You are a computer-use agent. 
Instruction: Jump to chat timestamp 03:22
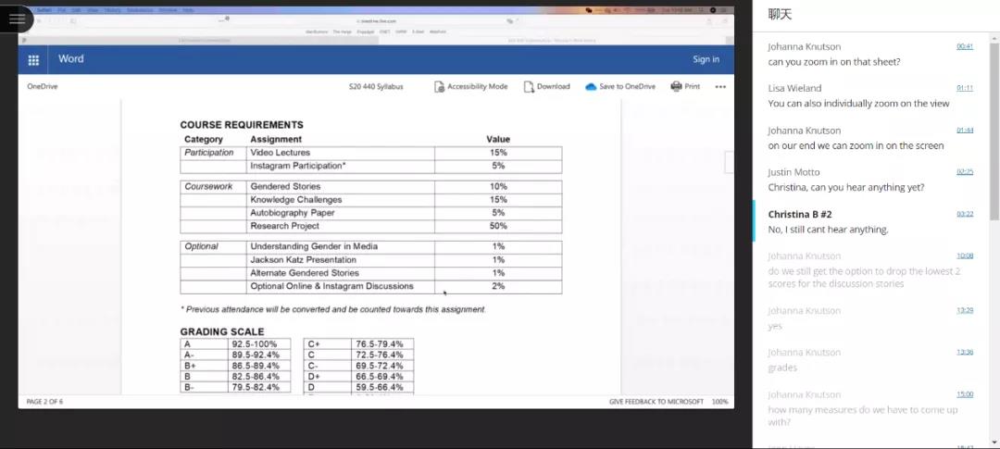pyautogui.click(x=964, y=214)
